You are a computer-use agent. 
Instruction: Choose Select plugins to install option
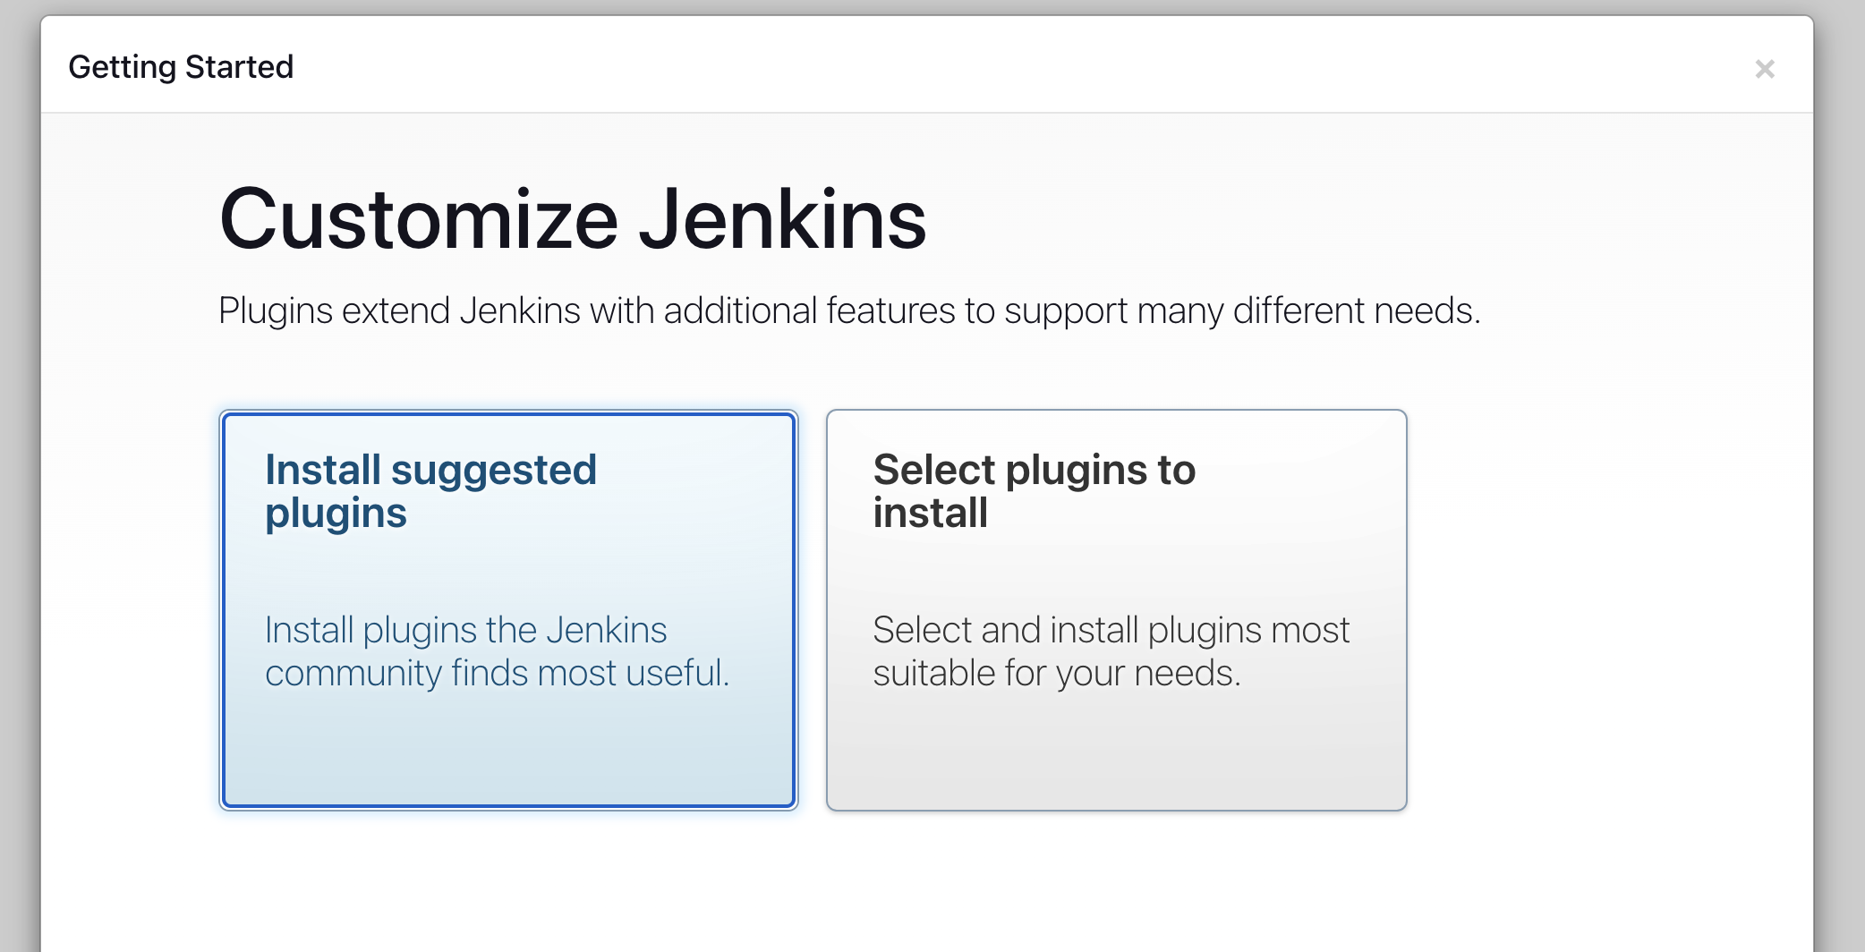(1116, 610)
